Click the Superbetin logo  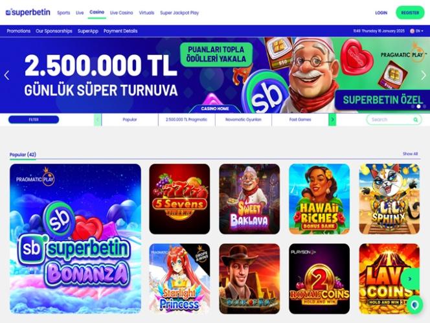tap(28, 12)
